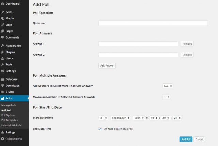218x146 pixels.
Task: Focus the poll Question text field
Action: click(x=153, y=23)
